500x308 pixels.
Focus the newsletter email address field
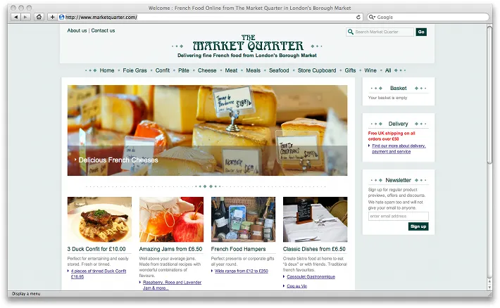tap(399, 217)
